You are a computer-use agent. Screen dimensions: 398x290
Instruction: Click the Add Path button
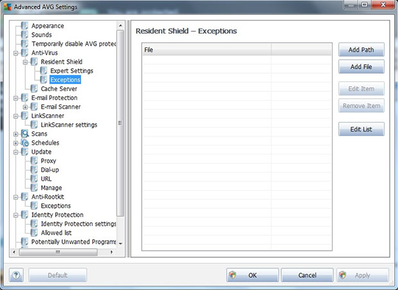point(361,49)
